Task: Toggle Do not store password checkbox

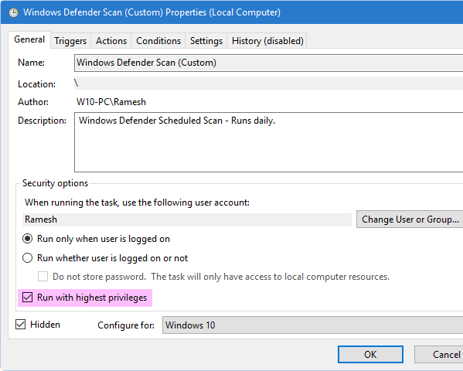Action: tap(43, 277)
